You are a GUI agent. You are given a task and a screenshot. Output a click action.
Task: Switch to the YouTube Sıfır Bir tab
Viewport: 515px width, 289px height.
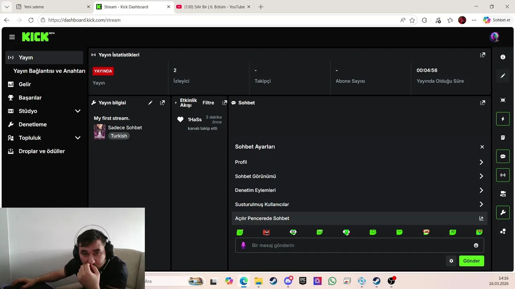[213, 7]
